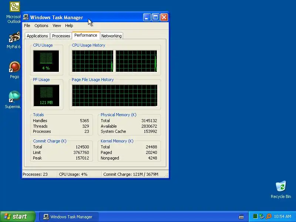Click Commit Charge Limit value 3767760
Image resolution: width=296 pixels, height=222 pixels.
pos(81,152)
